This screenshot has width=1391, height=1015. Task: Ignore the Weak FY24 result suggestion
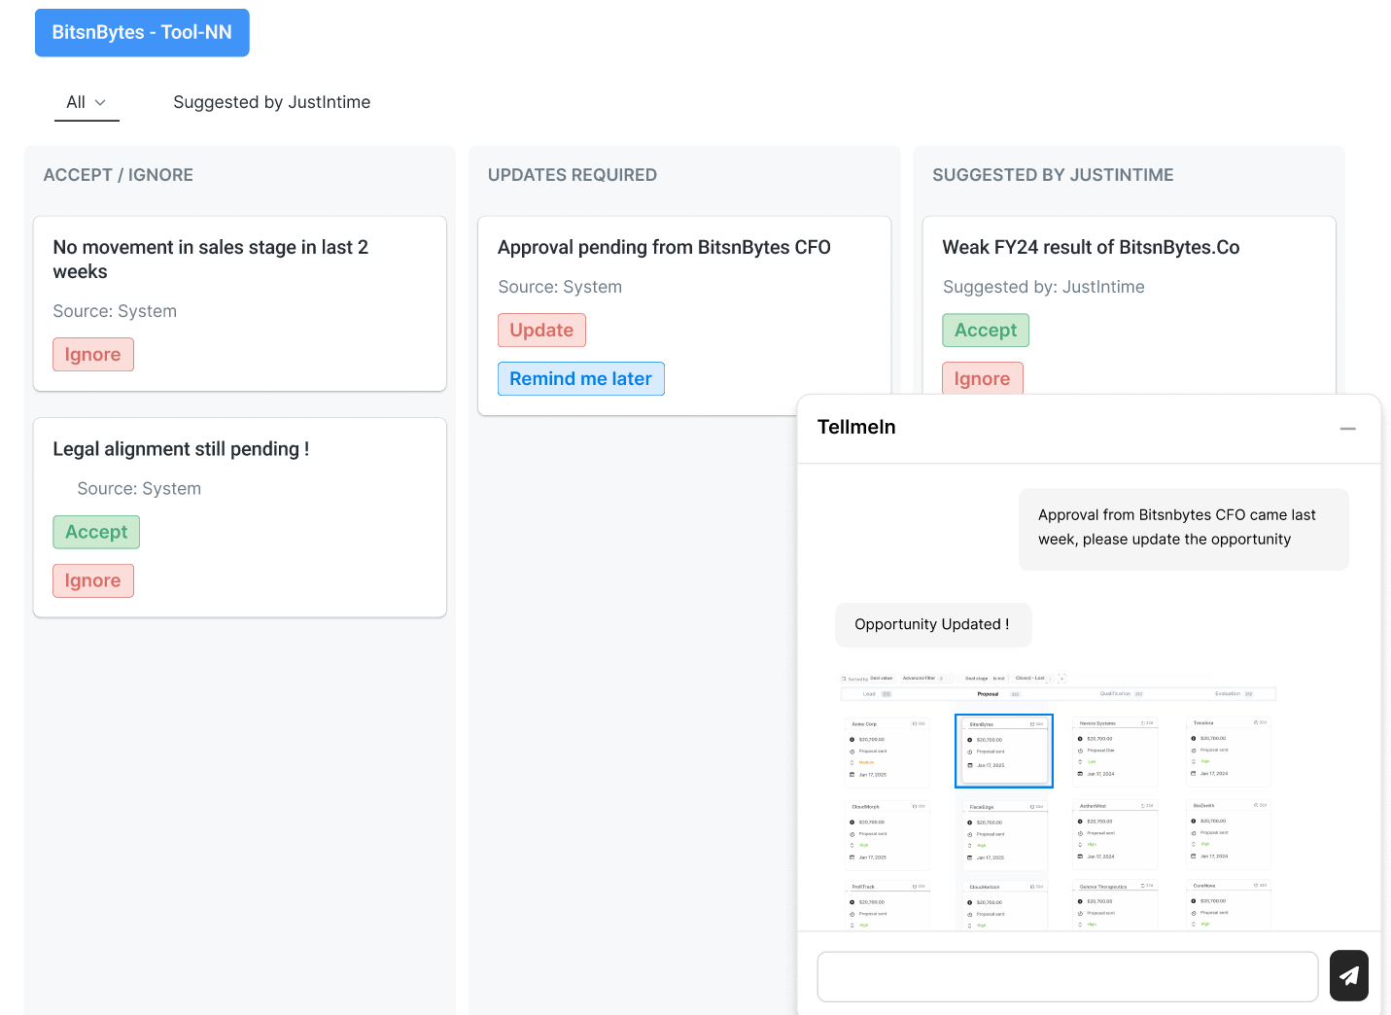click(982, 379)
